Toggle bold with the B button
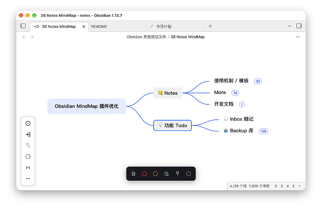322x212 pixels. pyautogui.click(x=133, y=174)
